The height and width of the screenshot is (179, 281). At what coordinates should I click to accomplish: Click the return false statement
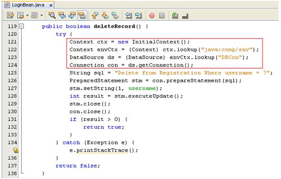point(78,166)
